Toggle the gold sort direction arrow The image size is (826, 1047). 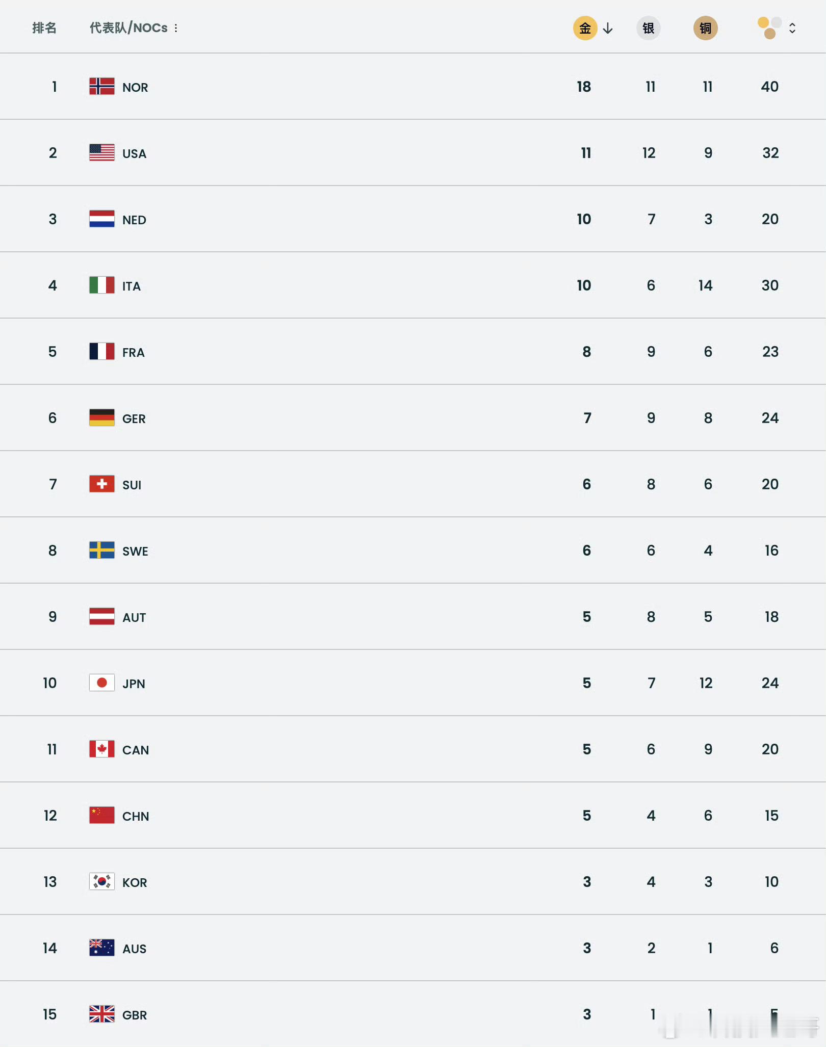point(608,29)
